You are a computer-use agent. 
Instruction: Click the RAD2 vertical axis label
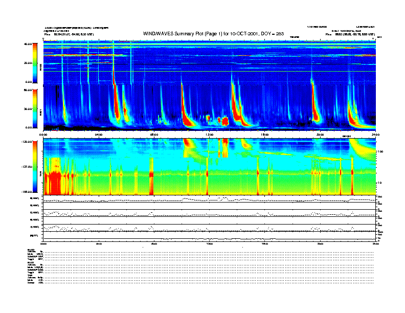coord(40,67)
